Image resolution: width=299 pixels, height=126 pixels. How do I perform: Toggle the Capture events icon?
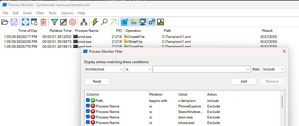coord(25,22)
